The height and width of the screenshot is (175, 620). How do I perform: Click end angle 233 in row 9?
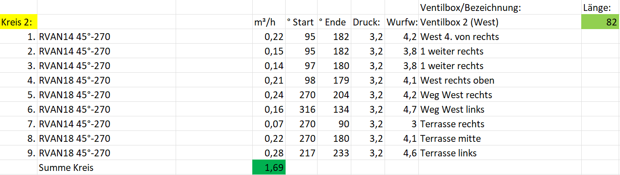(334, 153)
